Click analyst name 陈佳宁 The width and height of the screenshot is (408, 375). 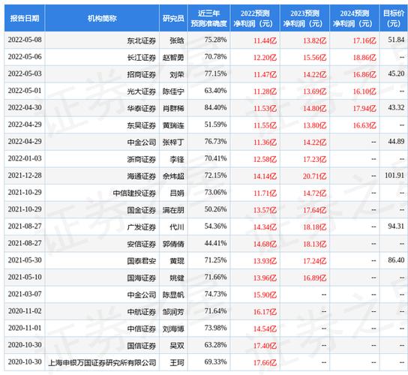click(x=173, y=91)
